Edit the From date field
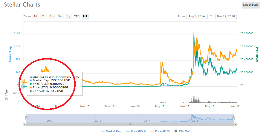The width and height of the screenshot is (260, 136). point(197,16)
